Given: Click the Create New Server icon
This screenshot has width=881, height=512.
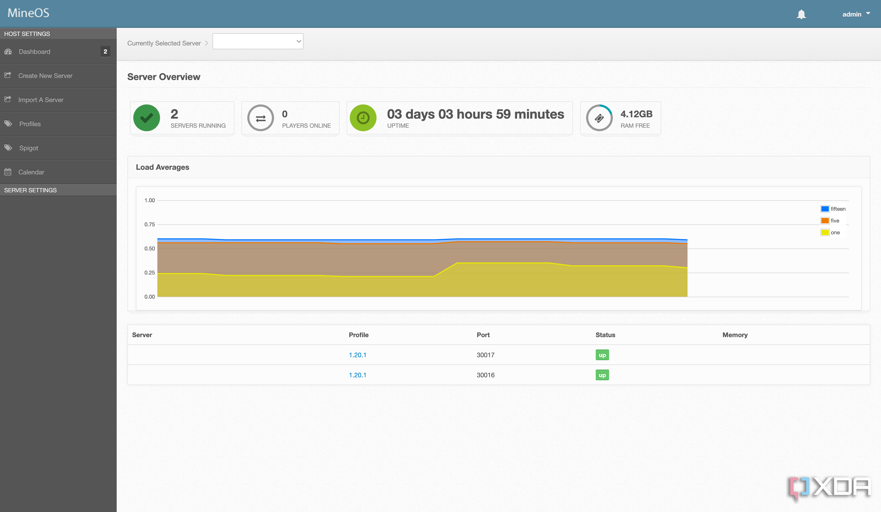Looking at the screenshot, I should pos(8,75).
